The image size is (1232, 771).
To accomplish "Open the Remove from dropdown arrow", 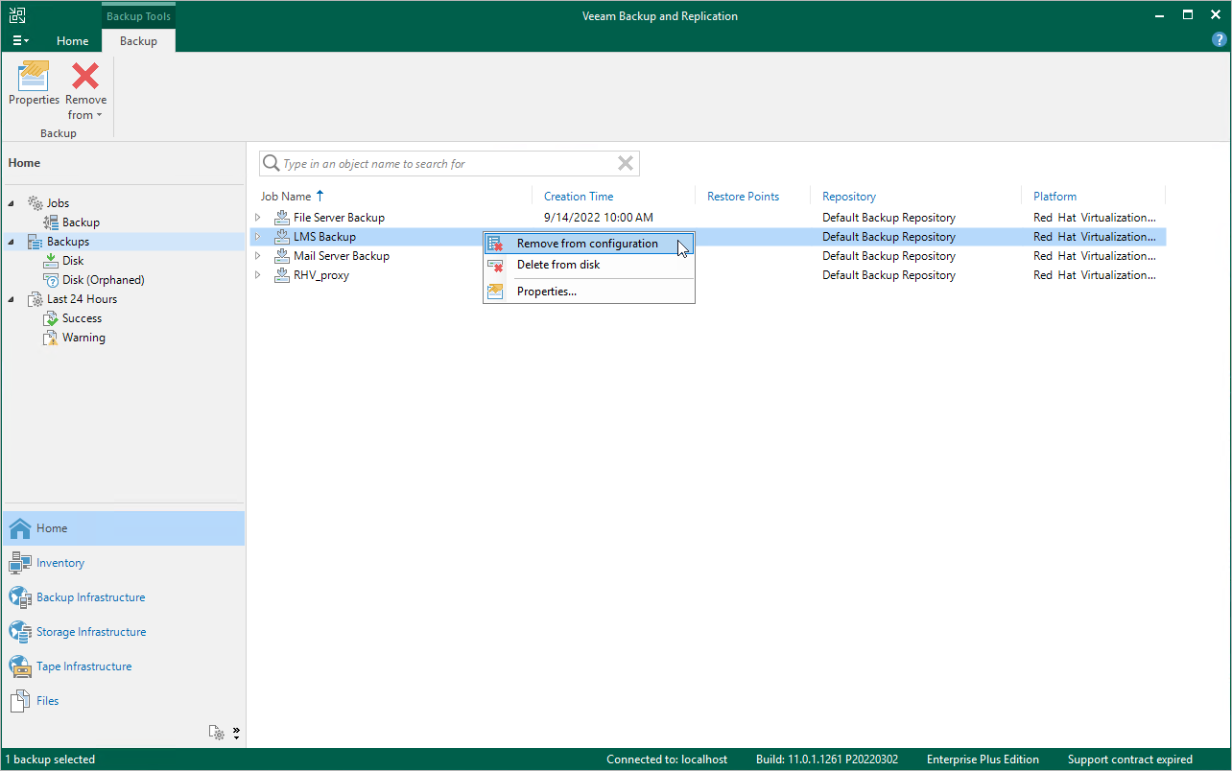I will click(99, 115).
